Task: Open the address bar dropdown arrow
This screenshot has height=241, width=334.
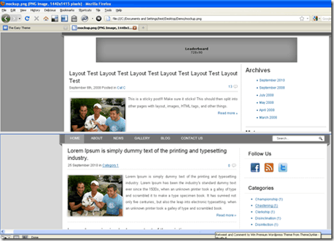Action: [x=307, y=19]
